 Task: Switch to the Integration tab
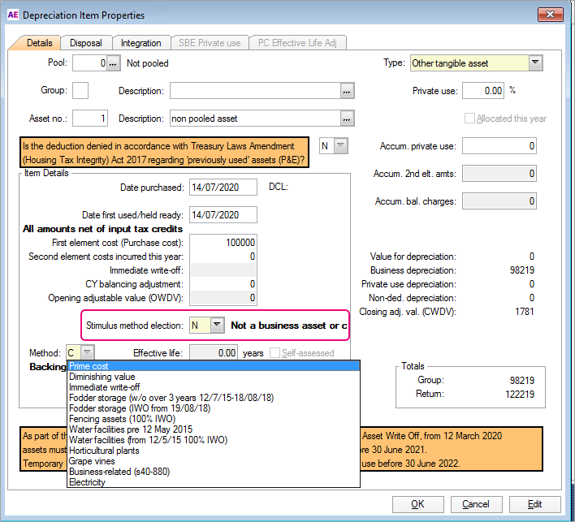click(x=141, y=43)
